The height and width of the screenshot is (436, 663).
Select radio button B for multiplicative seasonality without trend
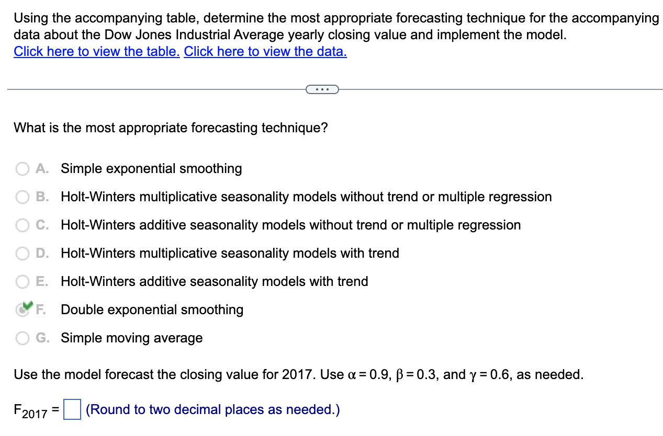pyautogui.click(x=23, y=197)
